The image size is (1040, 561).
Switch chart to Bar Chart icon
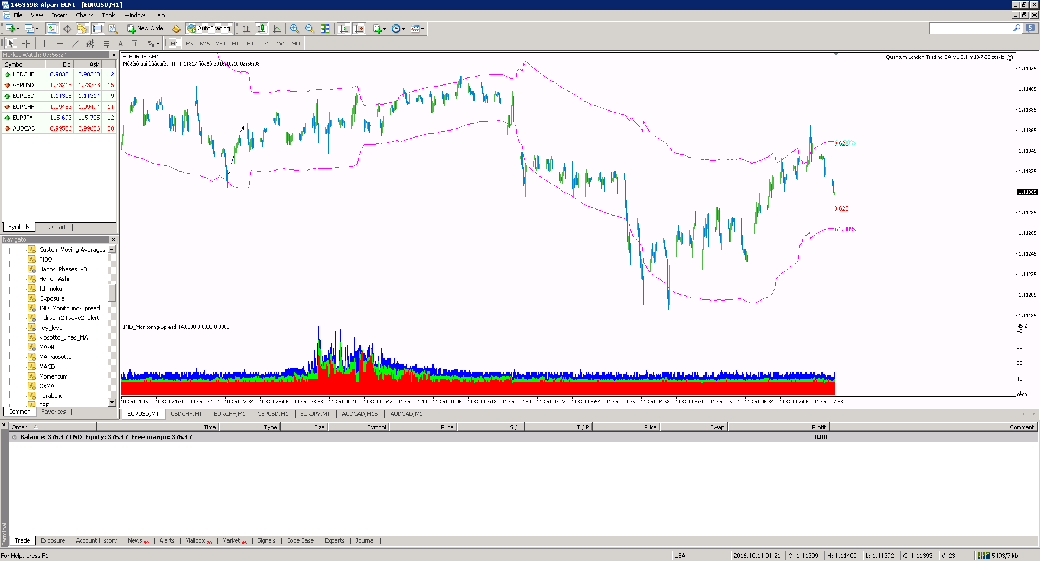coord(246,29)
